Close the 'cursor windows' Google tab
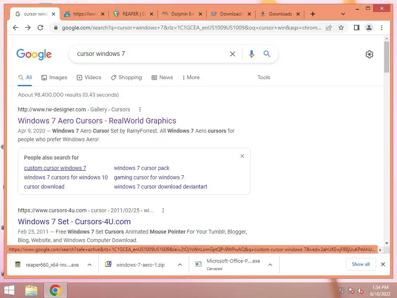The width and height of the screenshot is (397, 298). tap(54, 14)
